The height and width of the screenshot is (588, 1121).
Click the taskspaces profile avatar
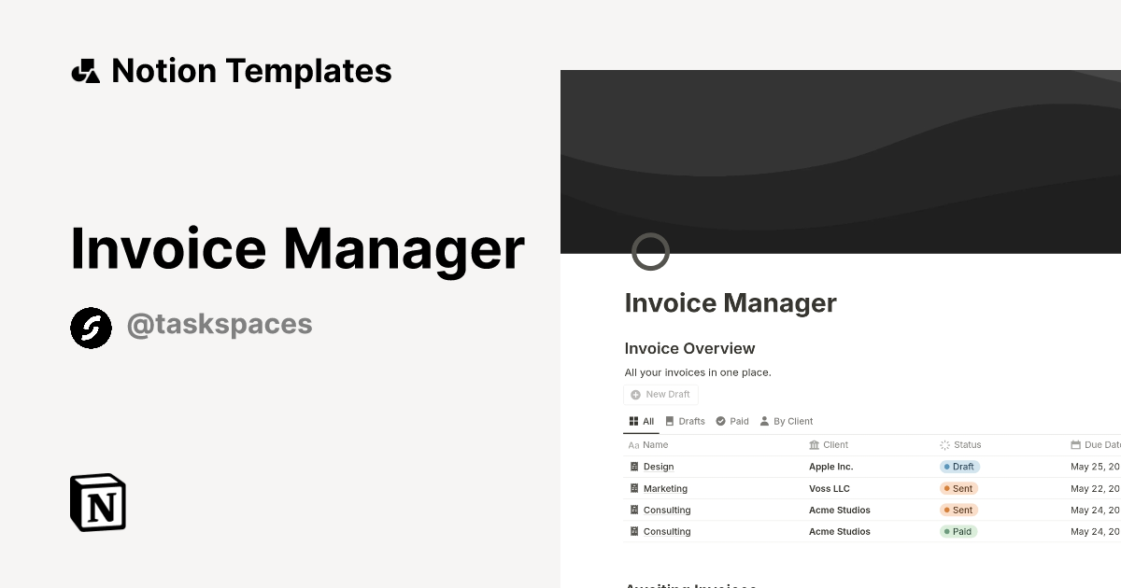(x=91, y=328)
